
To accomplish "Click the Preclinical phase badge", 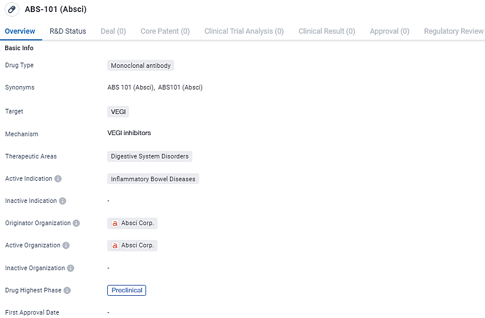I will click(127, 291).
